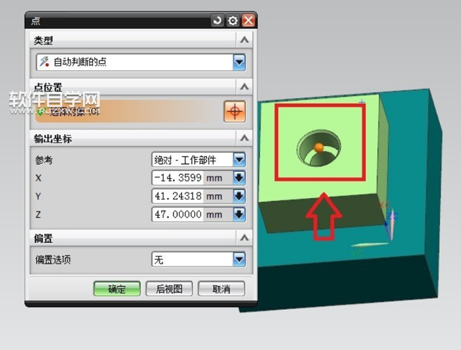
Task: Open the 偏置选项 dropdown showing 无
Action: coord(198,259)
